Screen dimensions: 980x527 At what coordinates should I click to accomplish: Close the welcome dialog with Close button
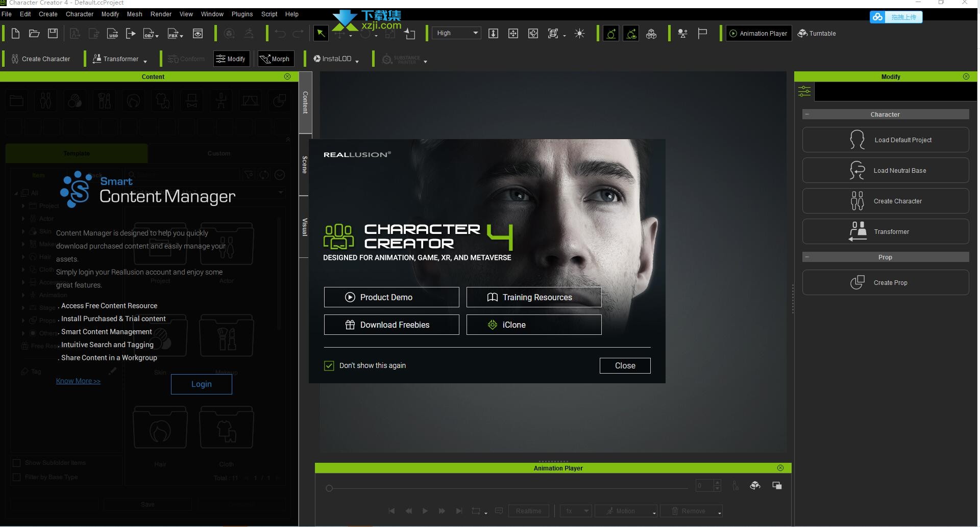pos(625,365)
